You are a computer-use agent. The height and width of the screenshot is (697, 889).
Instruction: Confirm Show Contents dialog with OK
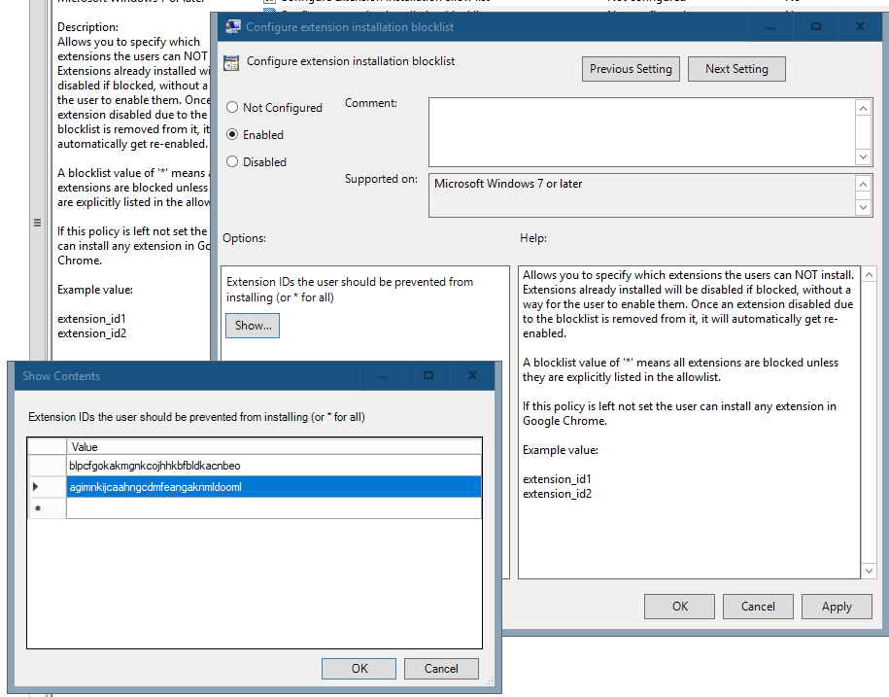tap(359, 669)
